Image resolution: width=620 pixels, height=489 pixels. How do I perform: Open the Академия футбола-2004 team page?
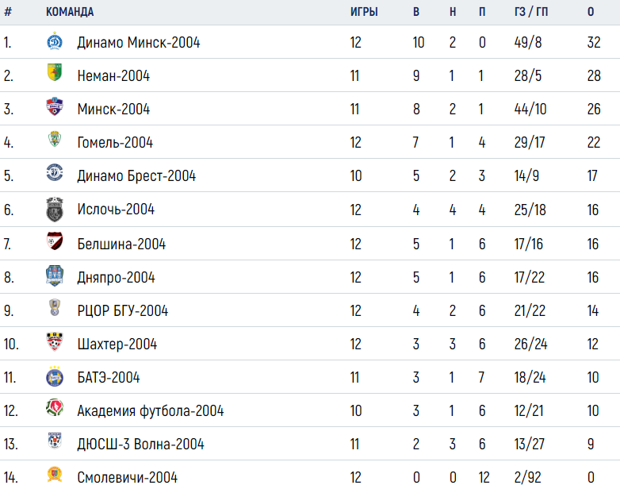tap(151, 411)
